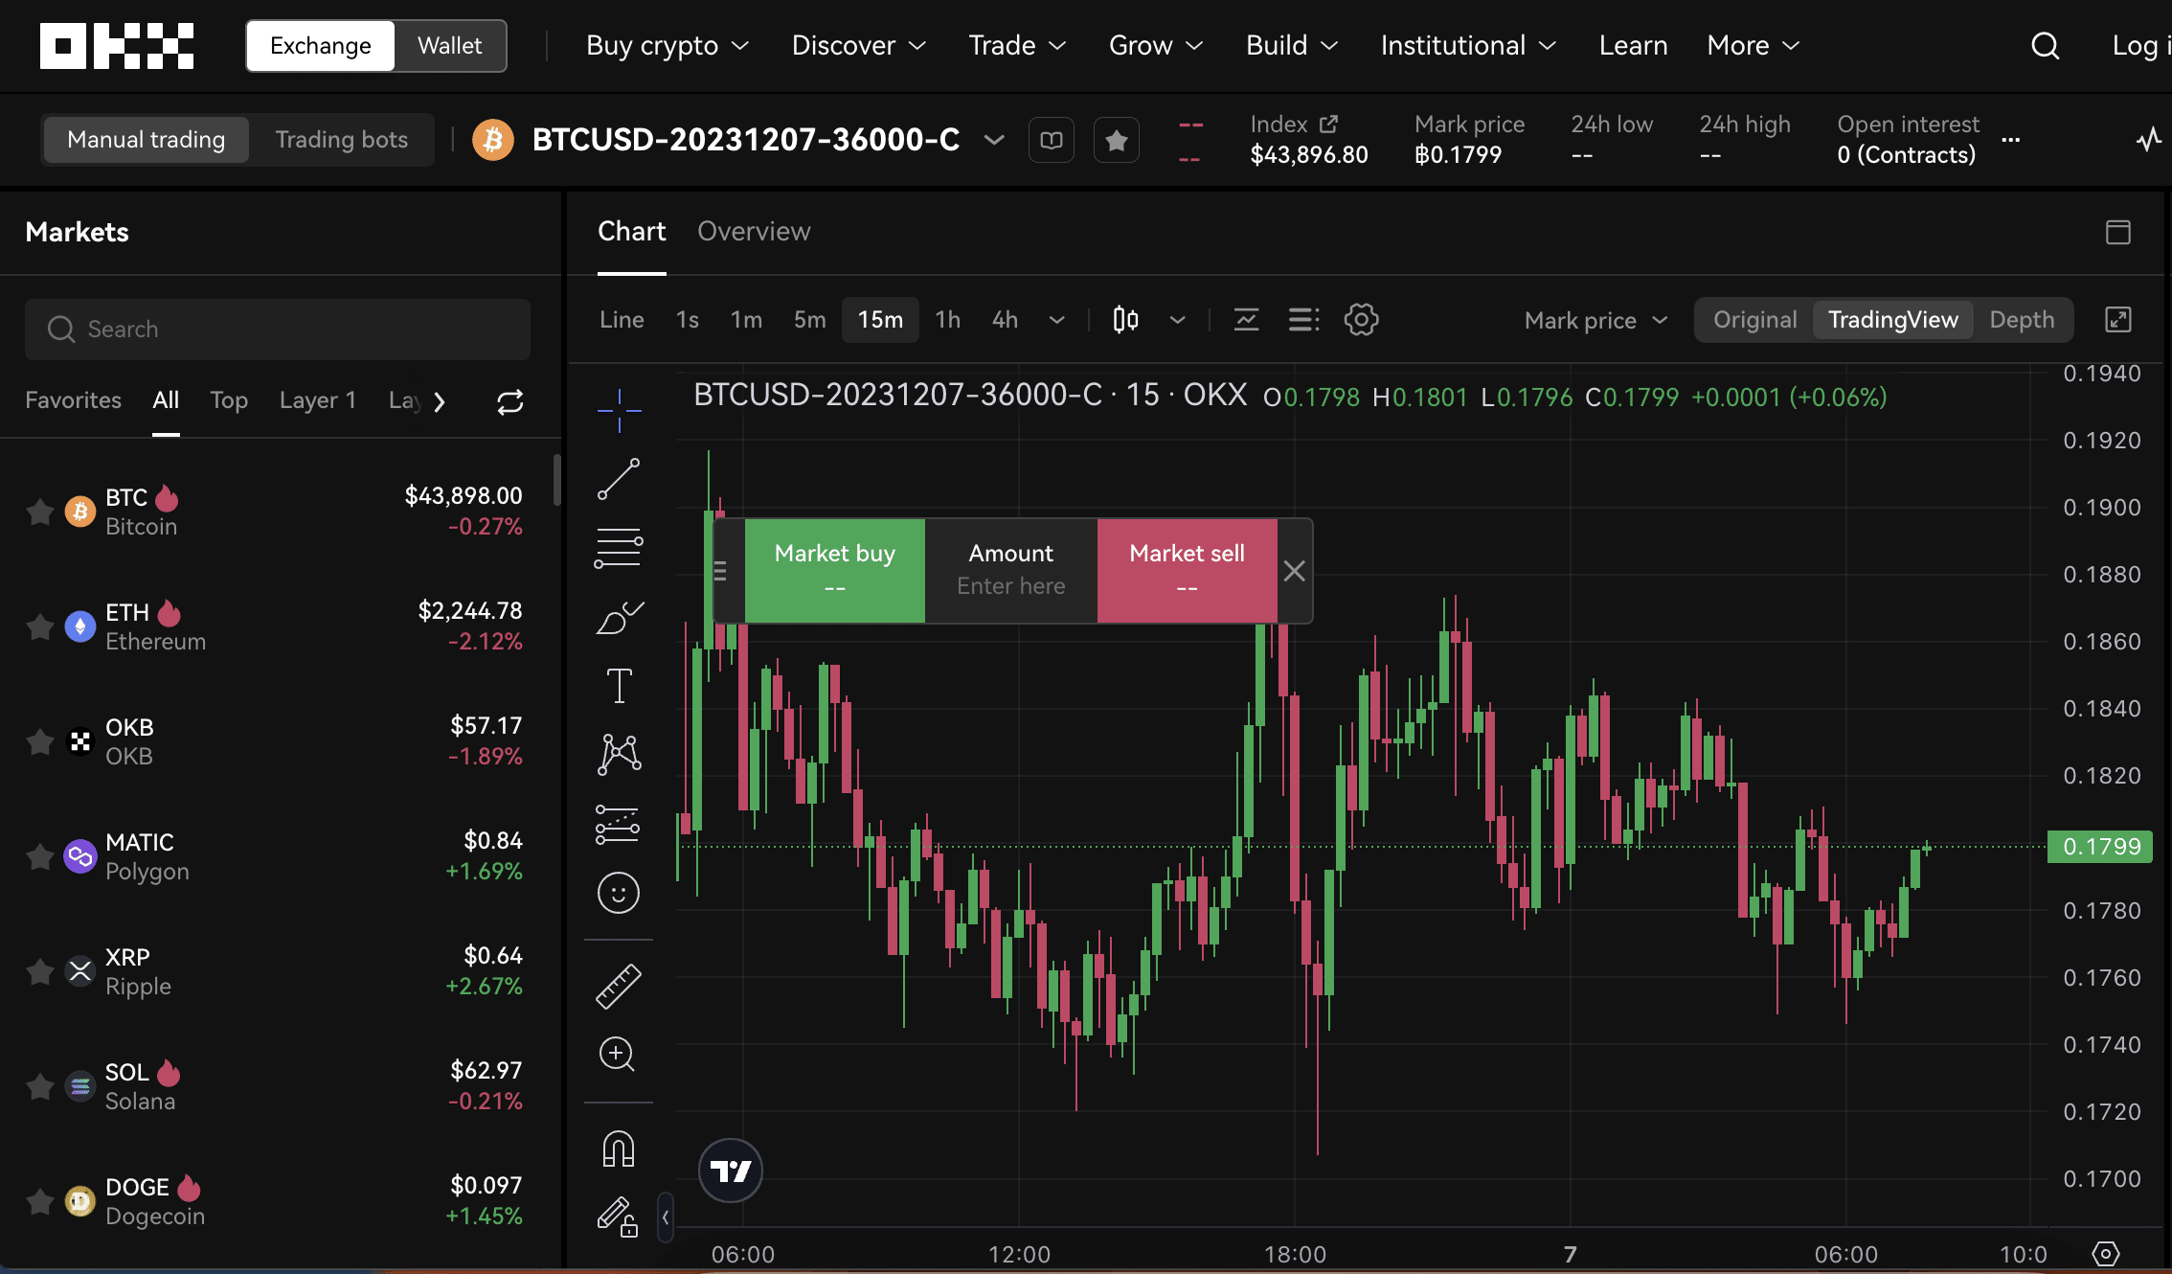Open the Index external link icon

pyautogui.click(x=1328, y=124)
